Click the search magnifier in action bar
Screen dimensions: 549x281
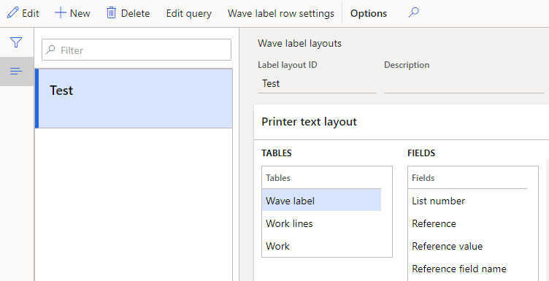coord(413,13)
